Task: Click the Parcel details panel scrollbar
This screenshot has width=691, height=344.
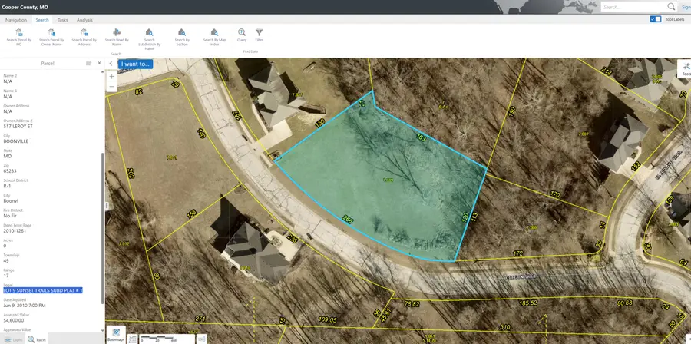Action: pos(103,228)
